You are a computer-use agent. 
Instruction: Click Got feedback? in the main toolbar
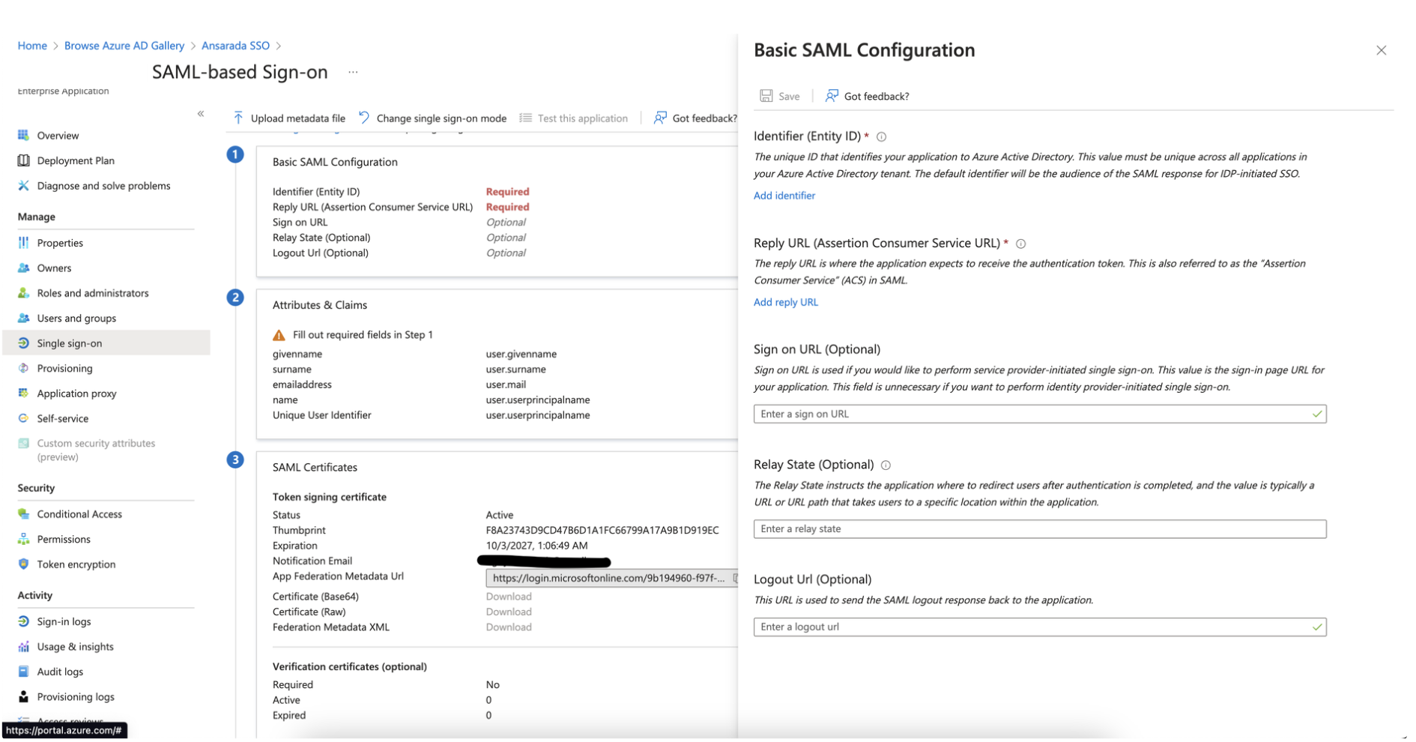pyautogui.click(x=695, y=118)
